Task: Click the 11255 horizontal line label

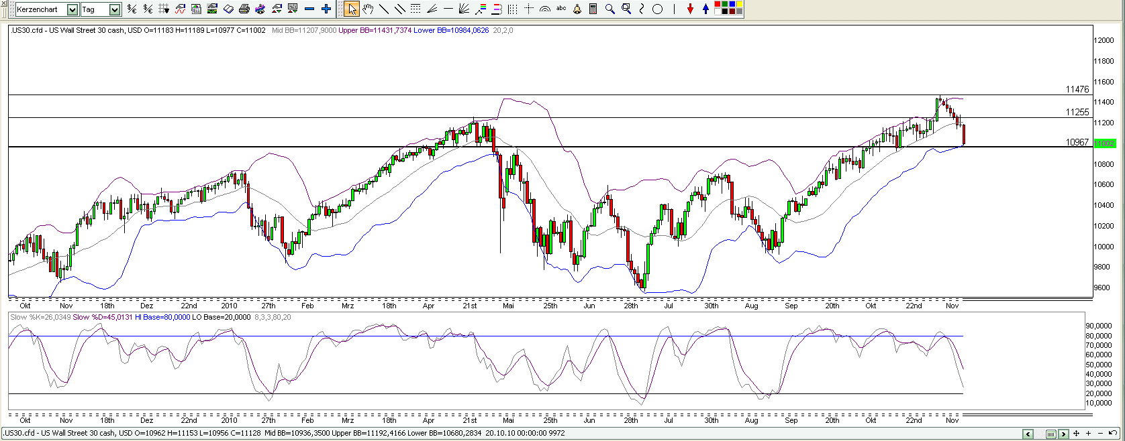Action: pos(1077,112)
